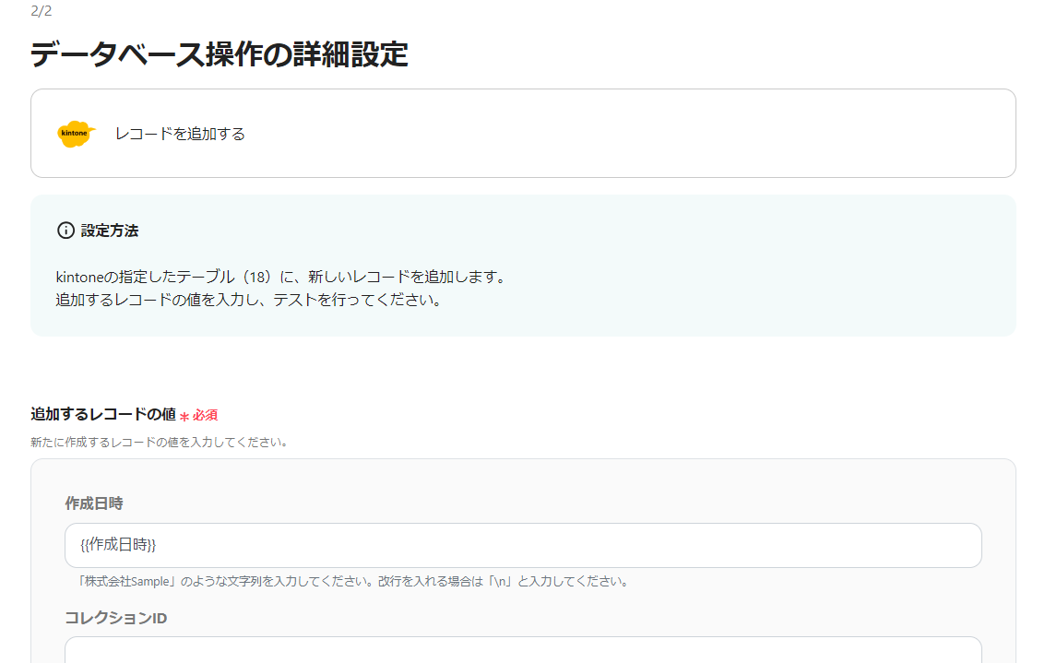This screenshot has width=1045, height=663.
Task: Click text 新たに作成するレコードの値を入力してください
Action: [160, 443]
